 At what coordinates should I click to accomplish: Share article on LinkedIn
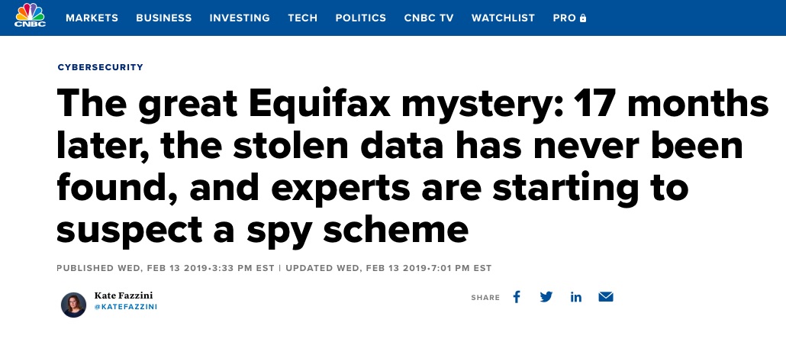point(576,297)
